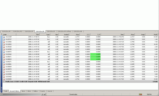The image size is (159, 96).
Task: Click the -10.00 profit value
Action: point(155,37)
